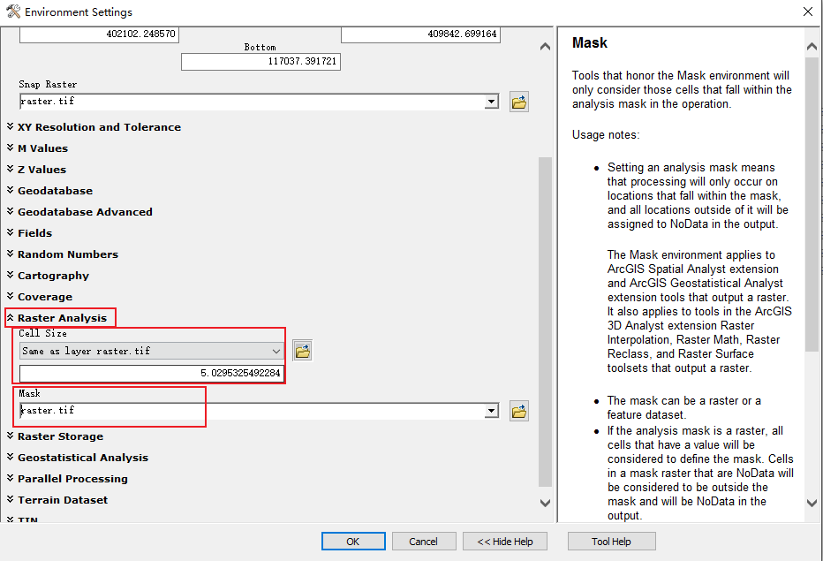Expand the Geodatabase Advanced section
823x561 pixels.
10,211
